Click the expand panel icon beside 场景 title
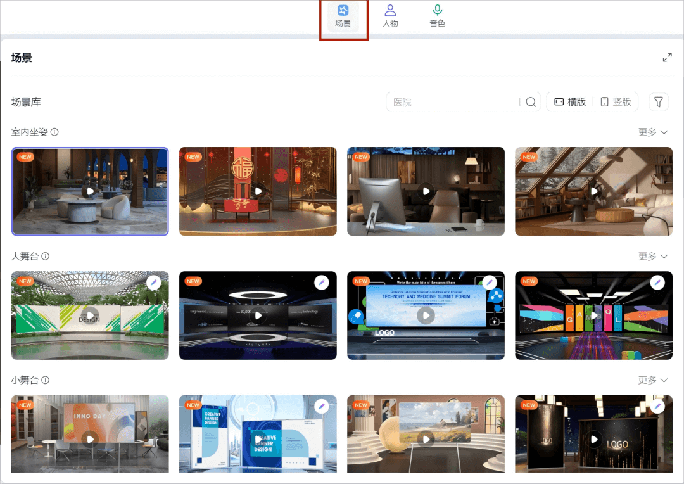 click(667, 58)
